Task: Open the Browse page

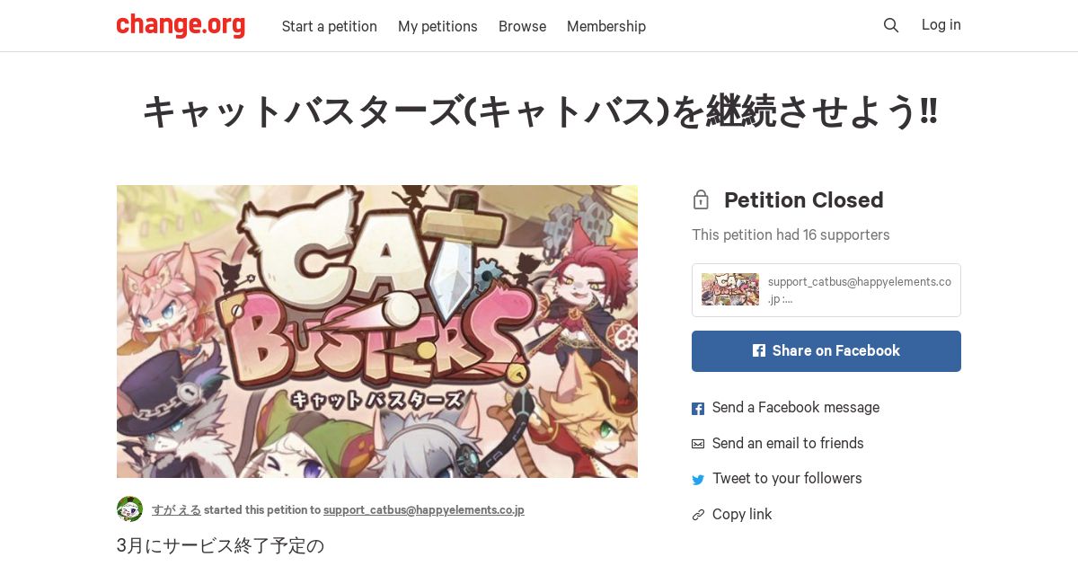Action: [x=522, y=26]
